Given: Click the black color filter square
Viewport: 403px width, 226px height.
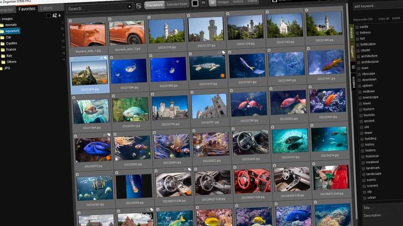Looking at the screenshot, I should [195, 3].
